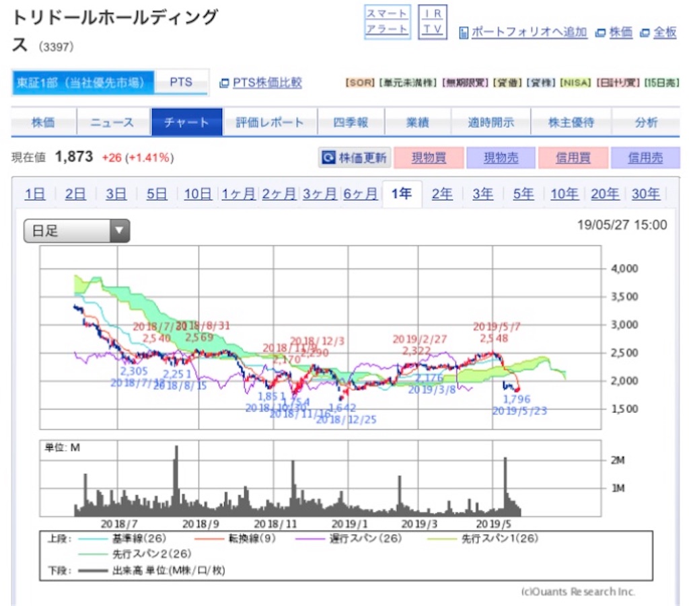
Task: Switch to the PTS market tab
Action: click(x=181, y=82)
